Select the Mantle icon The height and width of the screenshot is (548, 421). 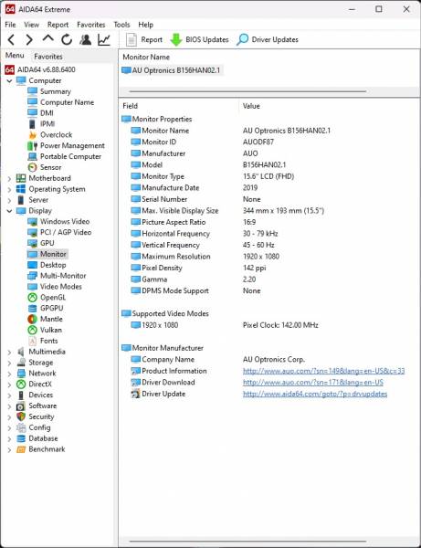tap(33, 319)
